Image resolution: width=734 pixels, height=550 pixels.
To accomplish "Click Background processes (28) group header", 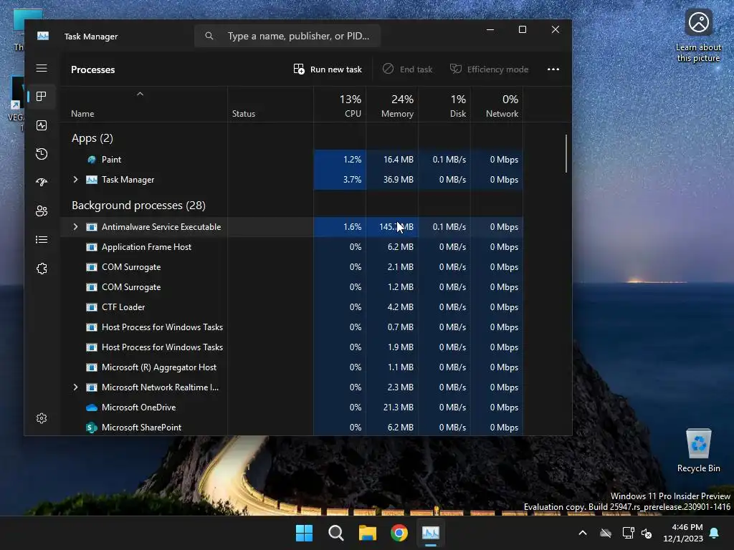I will coord(138,206).
